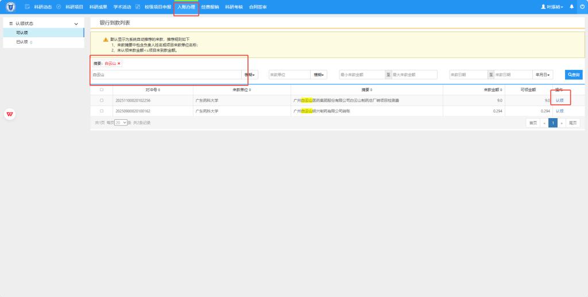Sort table by 摘要 column
This screenshot has height=297, width=588.
coord(367,90)
